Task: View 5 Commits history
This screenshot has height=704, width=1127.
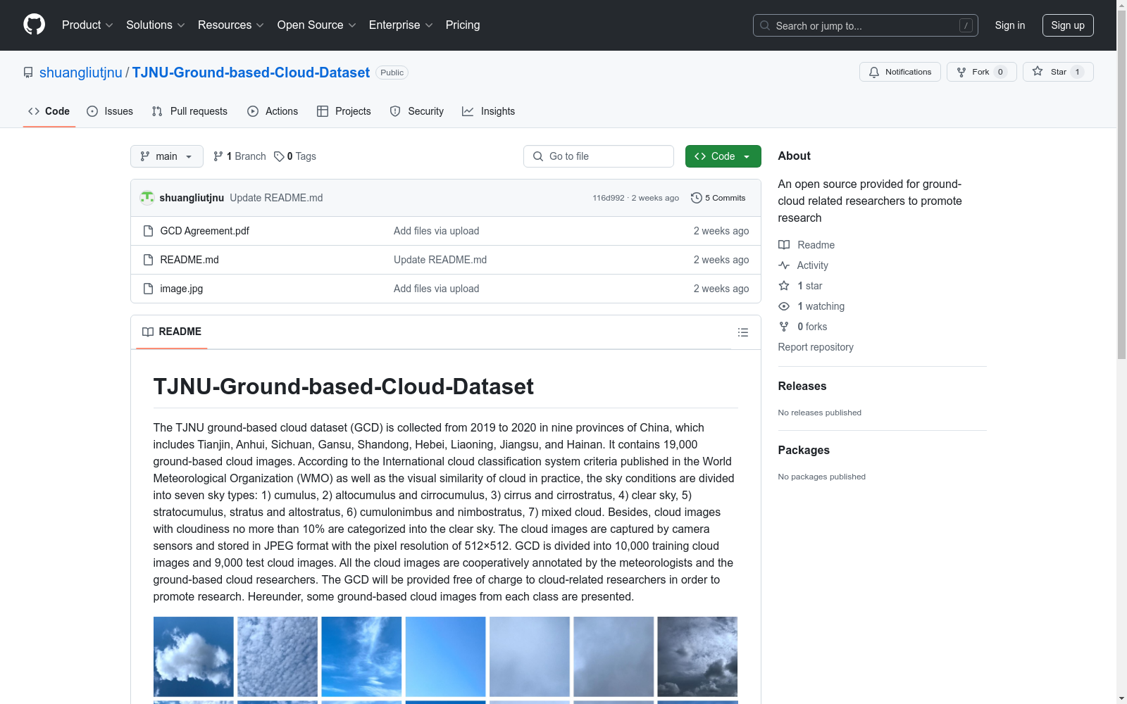Action: click(x=718, y=198)
